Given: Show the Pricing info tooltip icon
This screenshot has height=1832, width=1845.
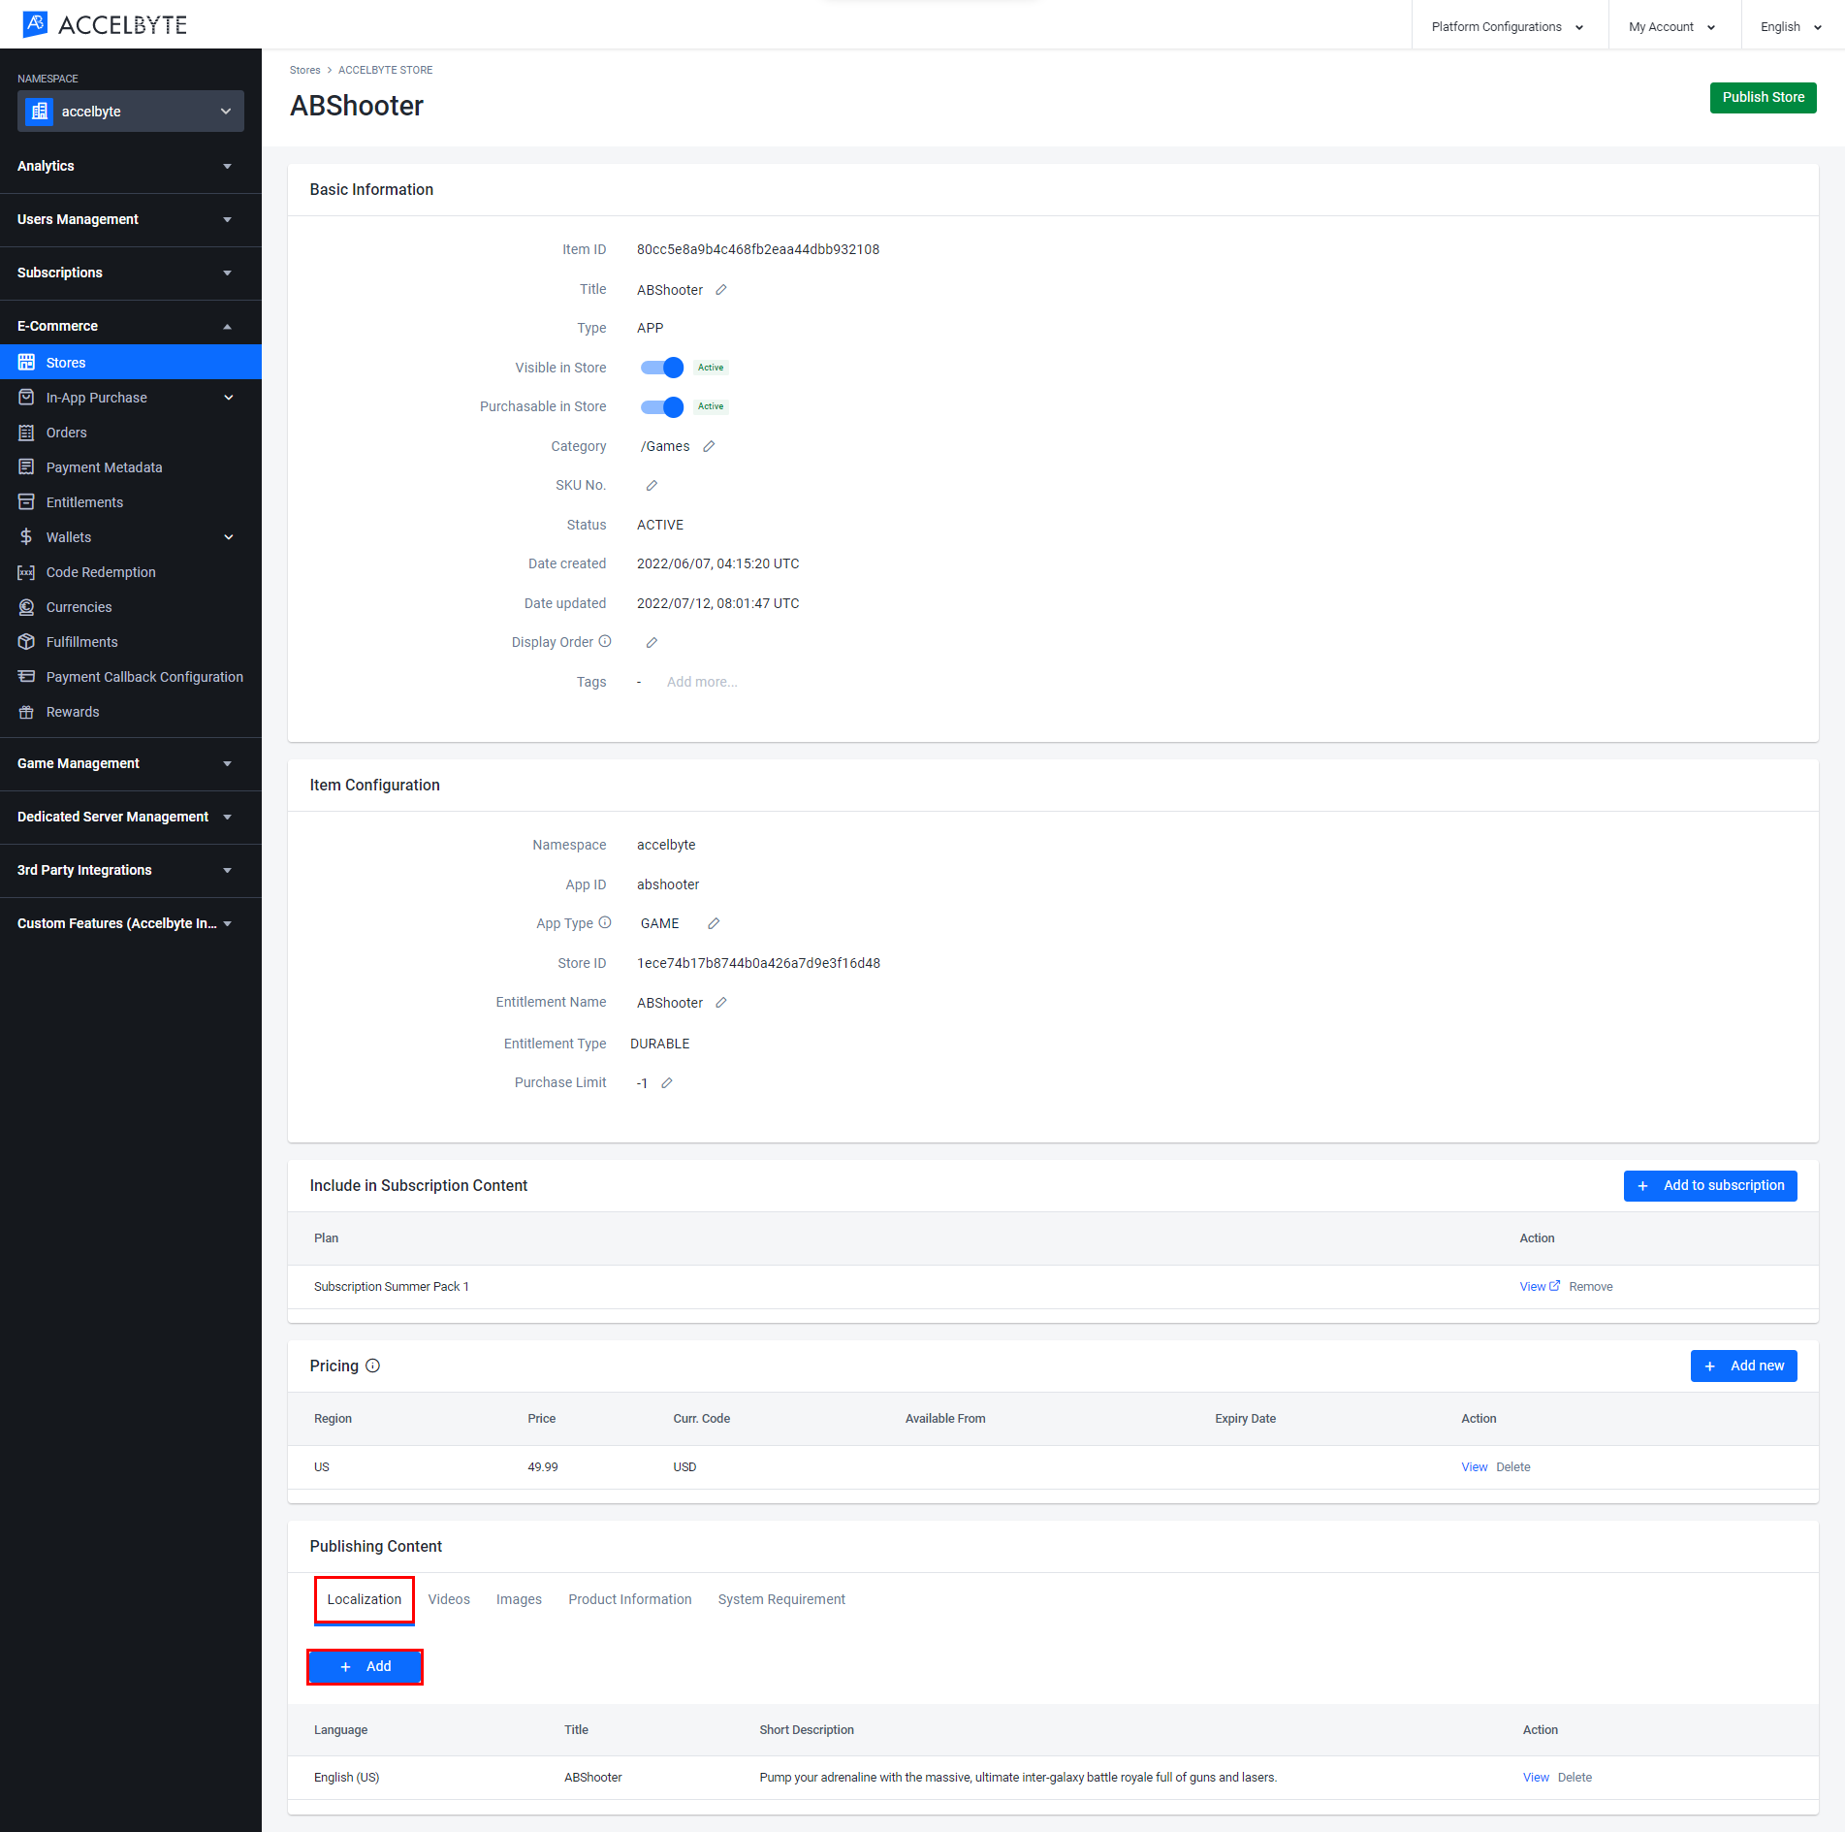Looking at the screenshot, I should pos(372,1366).
